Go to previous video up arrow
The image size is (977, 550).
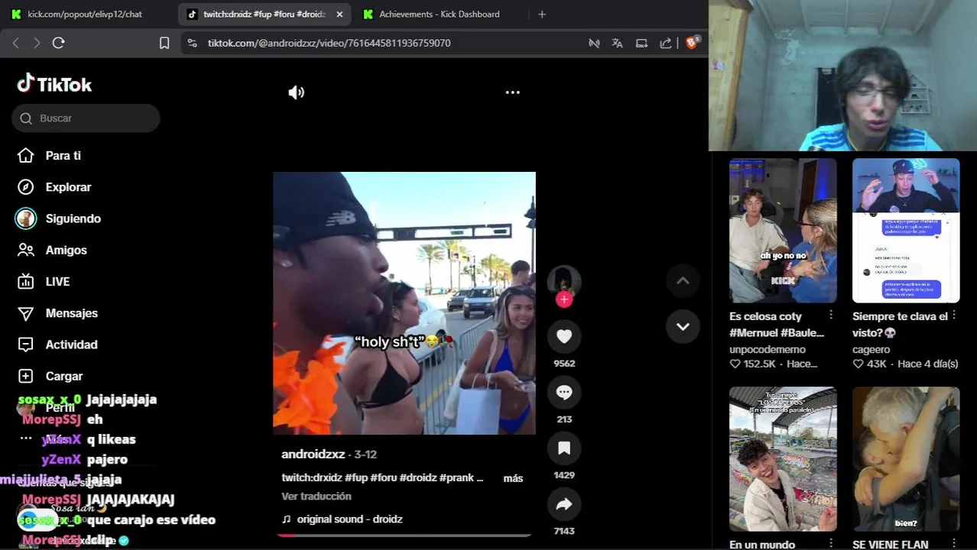point(683,280)
